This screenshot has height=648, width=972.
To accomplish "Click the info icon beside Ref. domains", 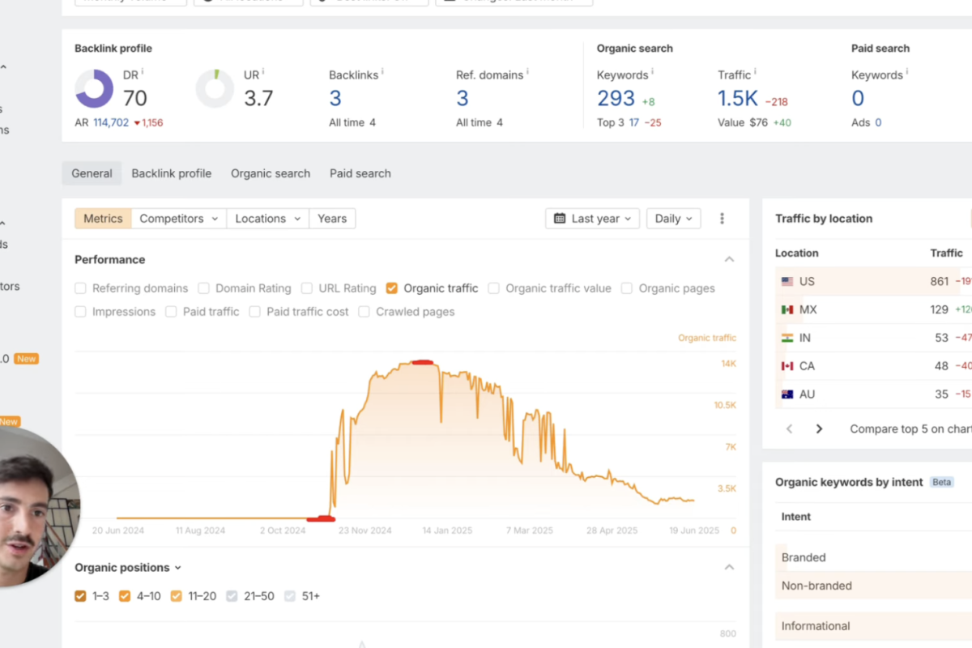I will pos(527,72).
